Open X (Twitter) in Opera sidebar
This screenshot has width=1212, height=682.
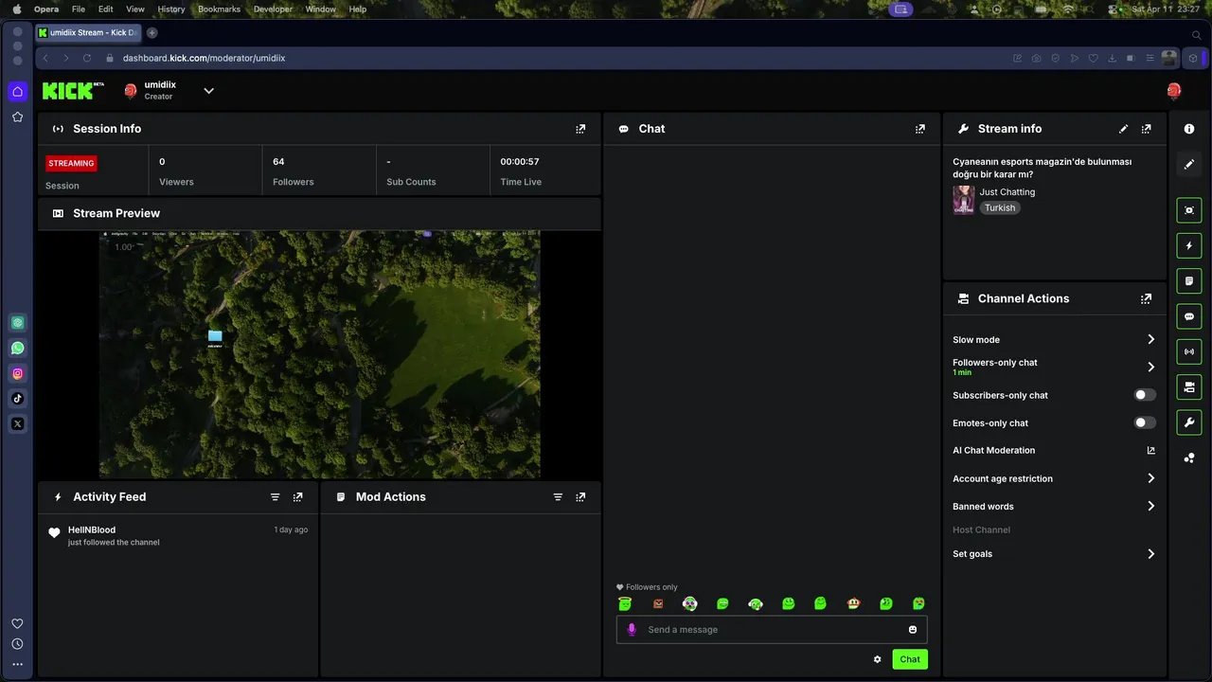[17, 424]
